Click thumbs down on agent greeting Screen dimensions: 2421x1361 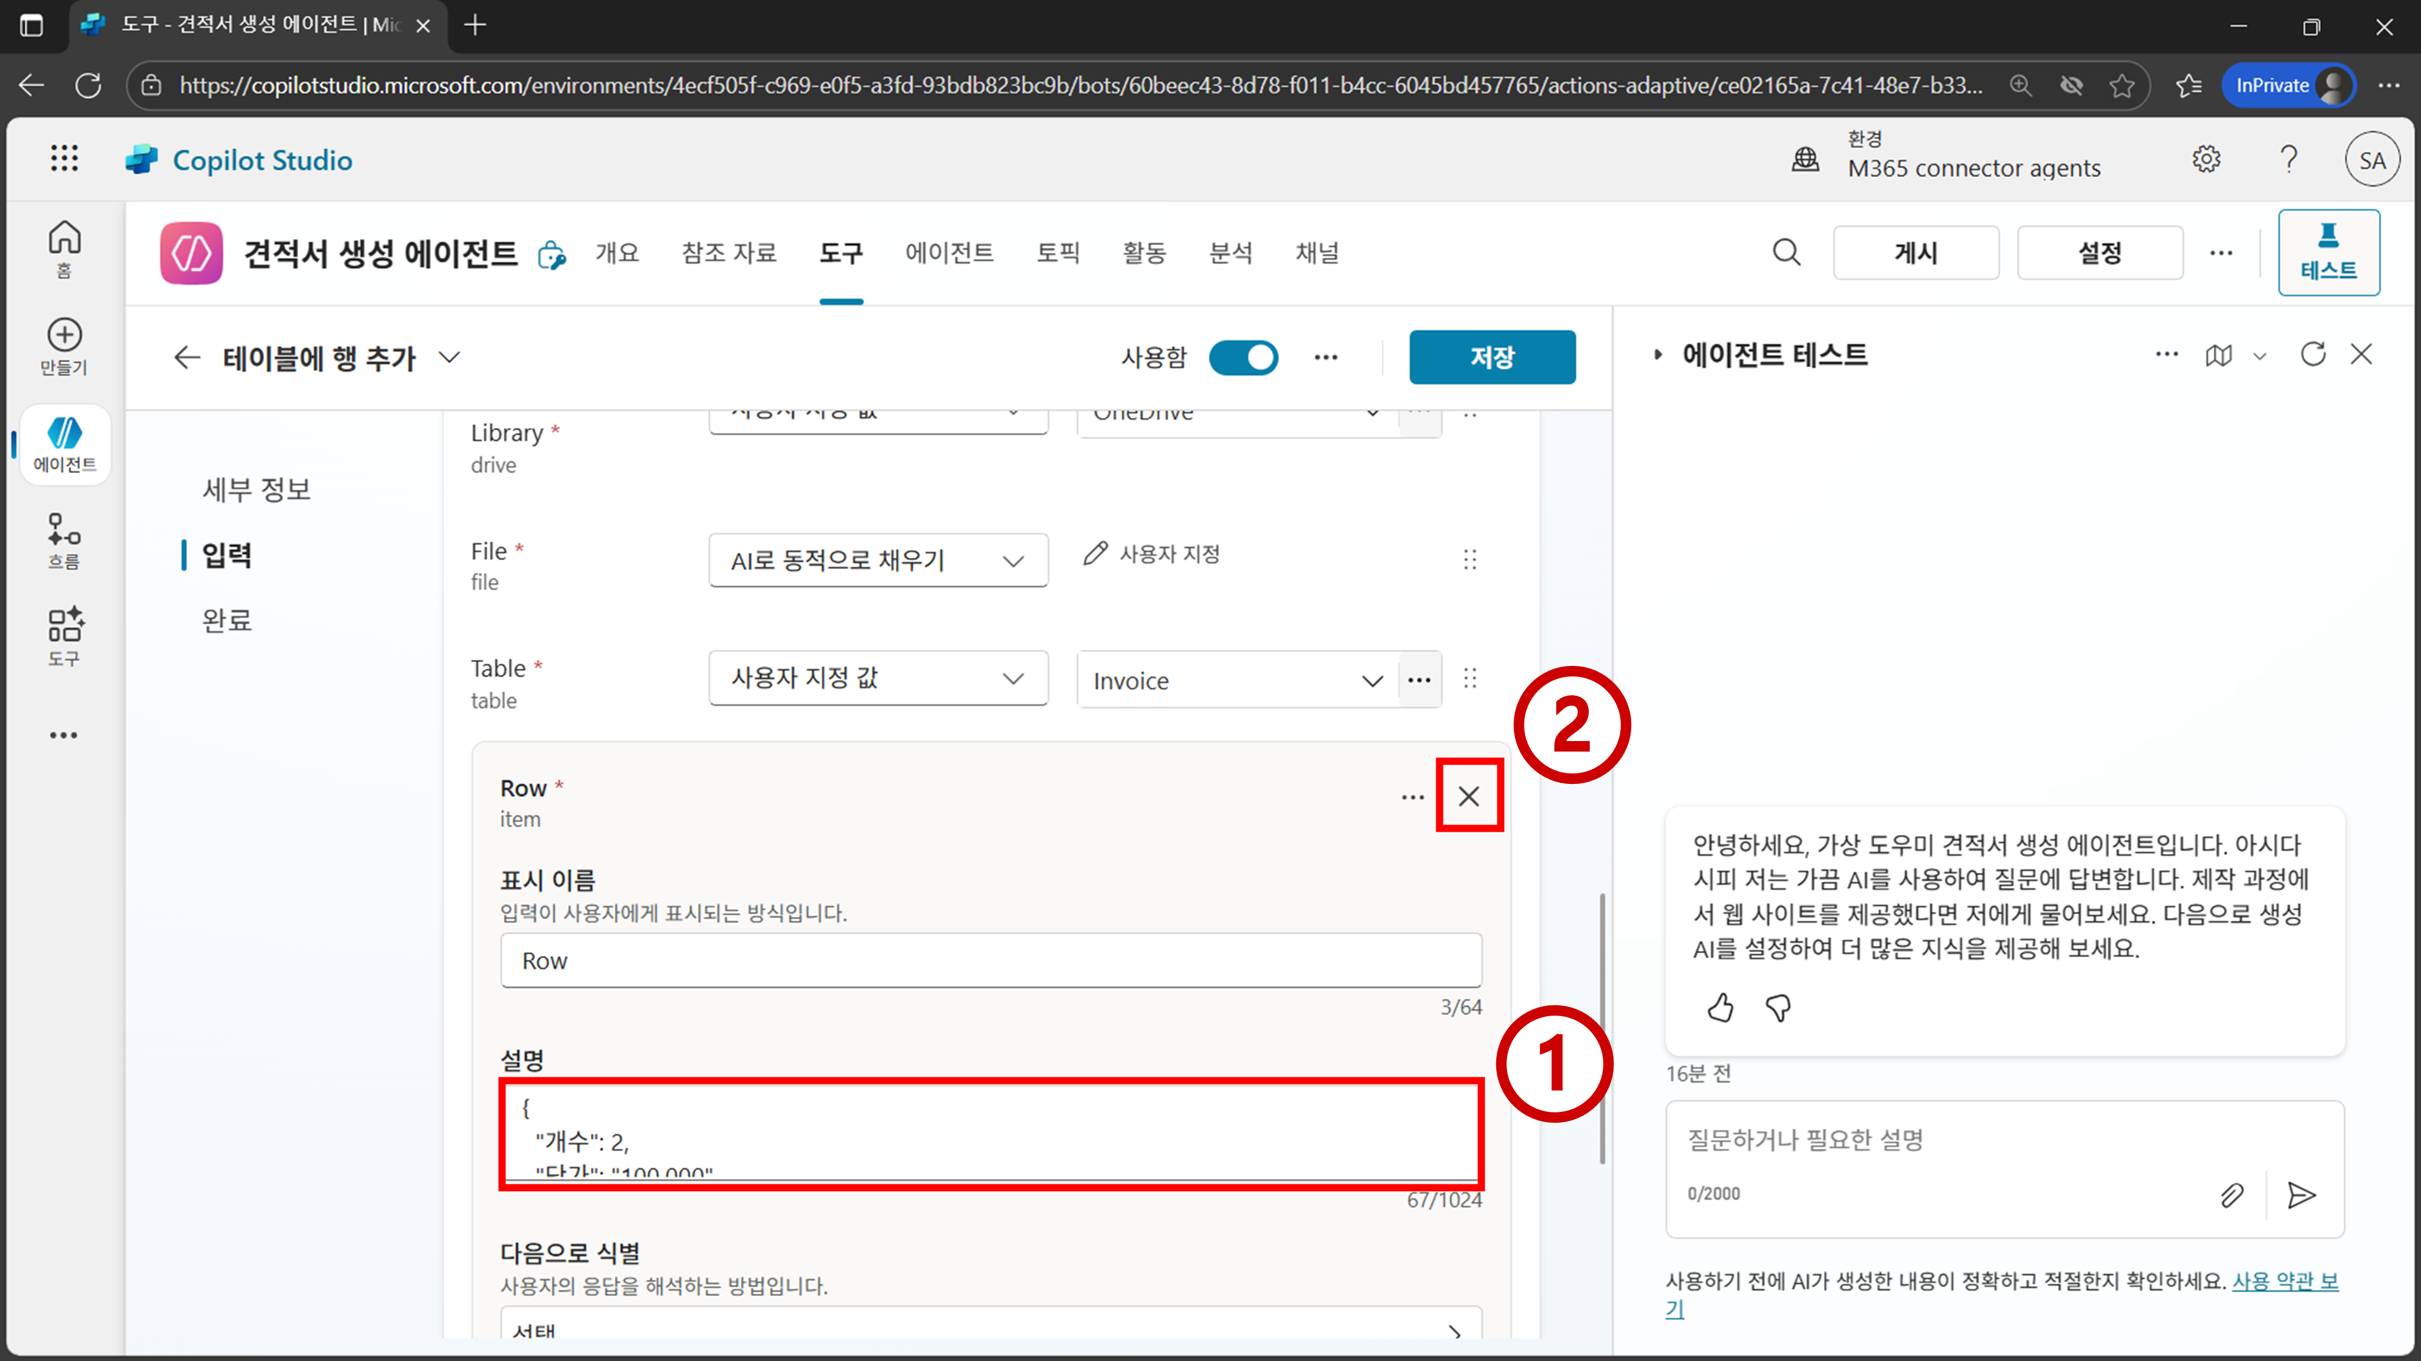1778,1008
